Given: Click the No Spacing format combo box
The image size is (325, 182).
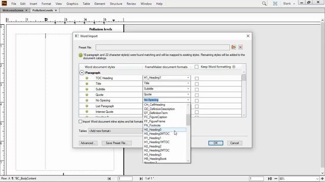Looking at the screenshot, I should click(x=167, y=100).
